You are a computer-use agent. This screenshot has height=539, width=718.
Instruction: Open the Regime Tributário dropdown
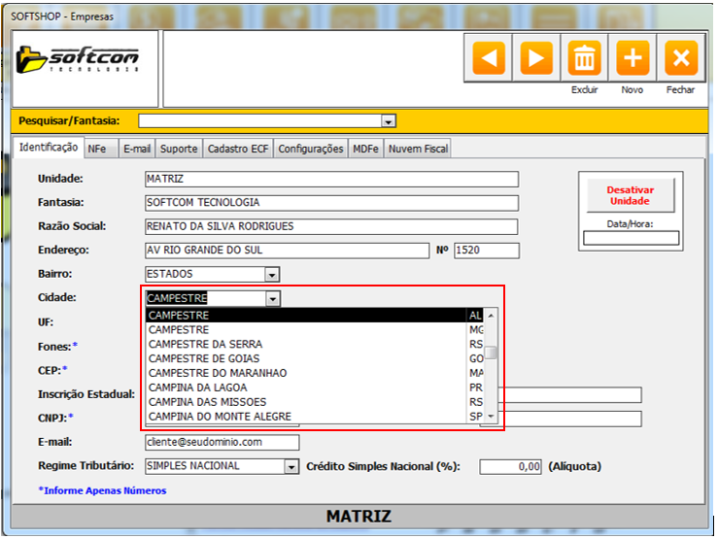click(x=291, y=467)
